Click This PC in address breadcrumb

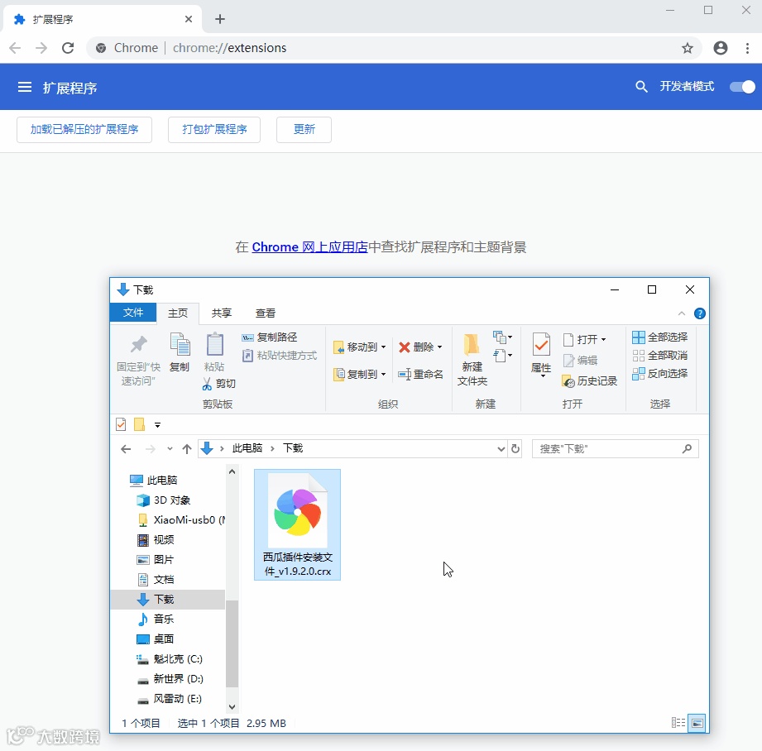(247, 448)
